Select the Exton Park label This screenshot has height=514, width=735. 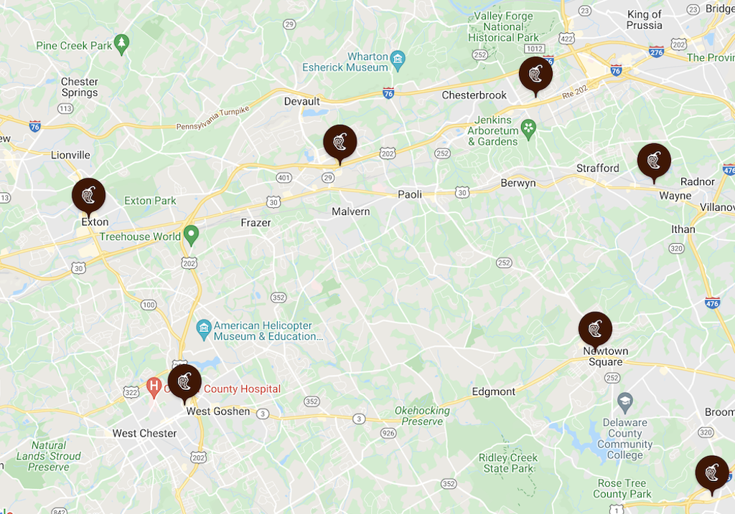pos(150,201)
